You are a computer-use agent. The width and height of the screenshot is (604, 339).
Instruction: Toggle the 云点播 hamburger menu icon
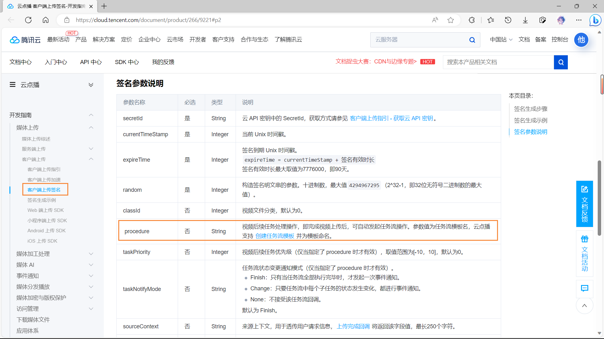click(13, 85)
